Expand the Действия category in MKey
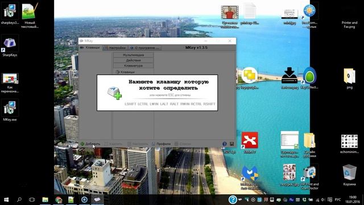Image resolution: width=364 pixels, height=205 pixels. click(133, 60)
